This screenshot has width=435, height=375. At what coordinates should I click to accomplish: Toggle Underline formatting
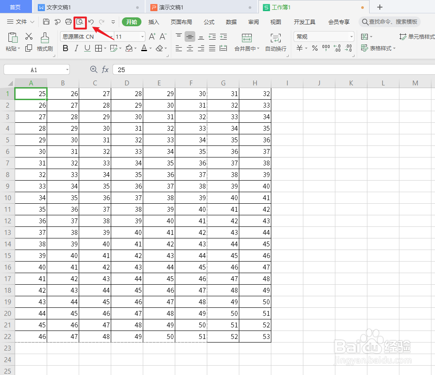coord(87,48)
